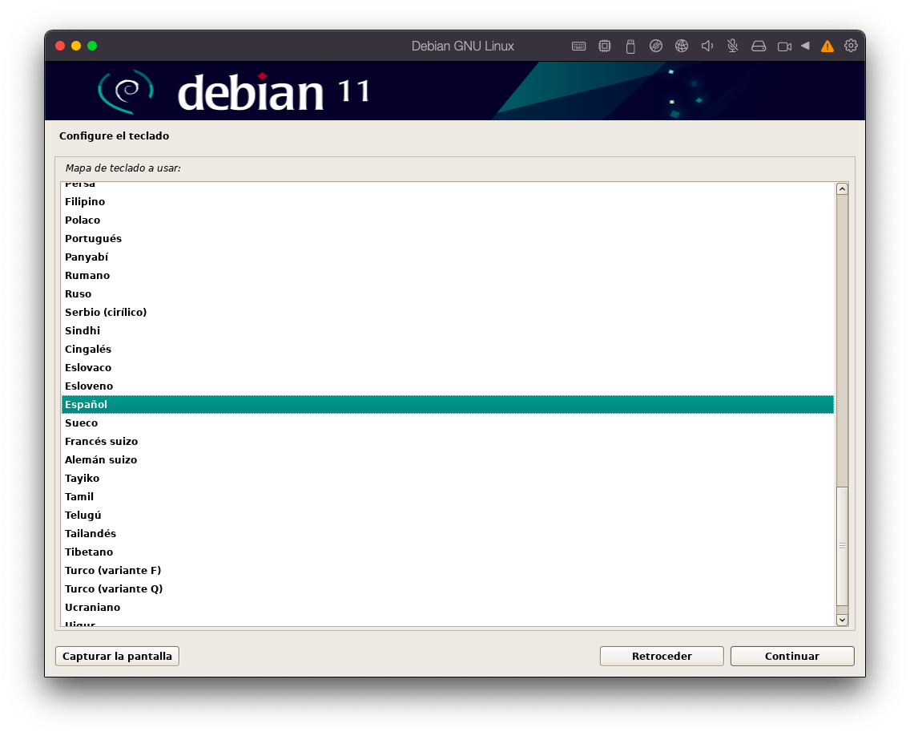910x736 pixels.
Task: Open the network globe icon
Action: click(x=682, y=46)
